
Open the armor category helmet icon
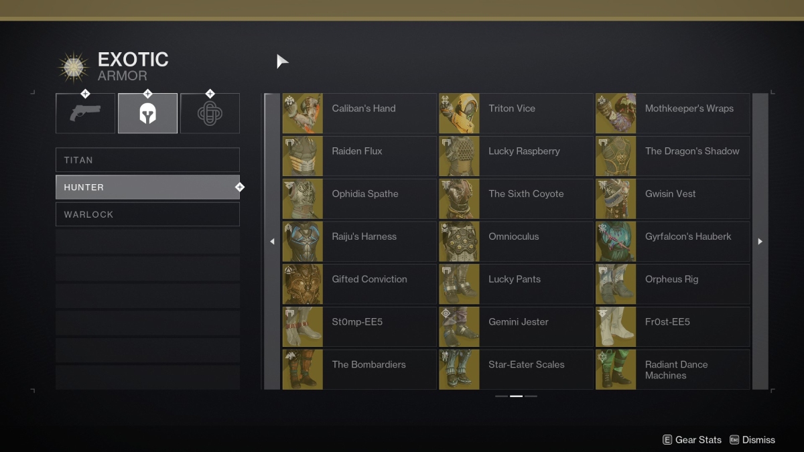[x=147, y=113]
